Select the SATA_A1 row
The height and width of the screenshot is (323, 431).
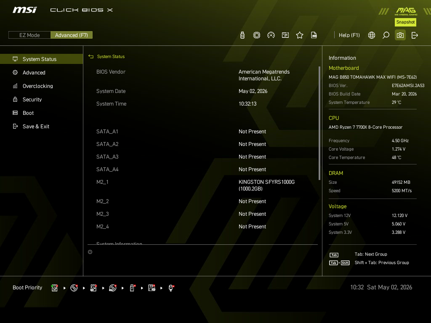pyautogui.click(x=203, y=132)
